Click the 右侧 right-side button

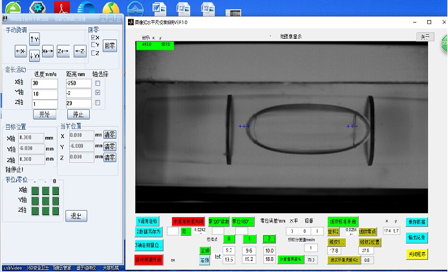click(x=204, y=260)
